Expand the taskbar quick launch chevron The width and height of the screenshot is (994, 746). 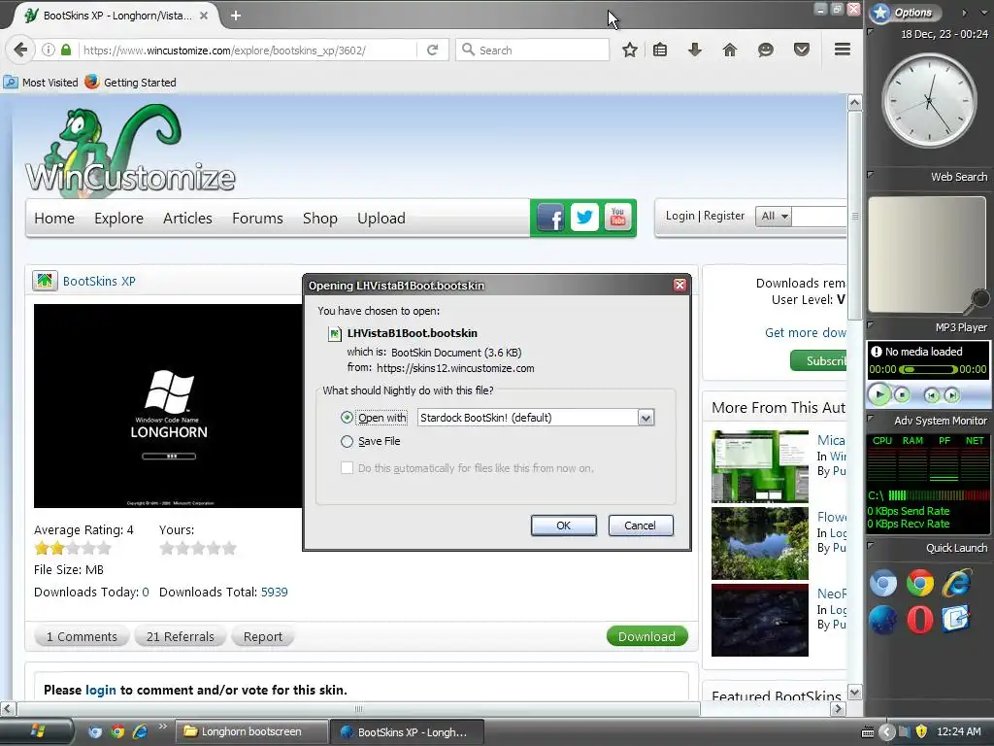click(163, 727)
